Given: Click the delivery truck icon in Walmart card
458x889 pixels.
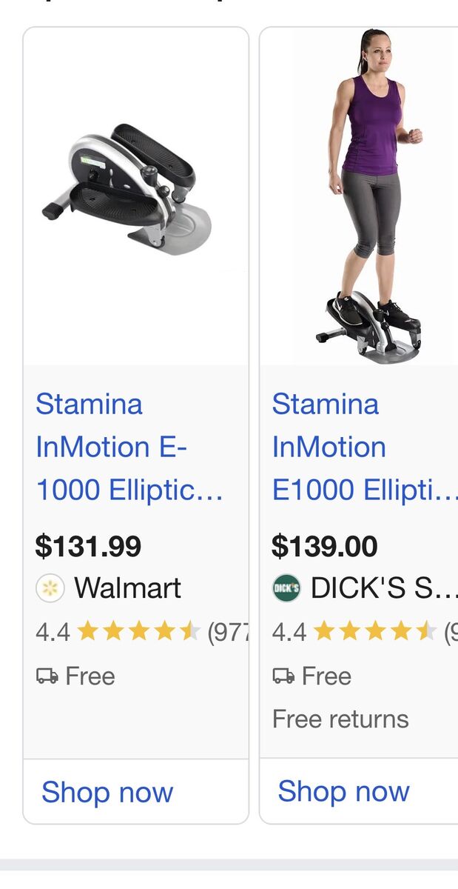Looking at the screenshot, I should point(47,676).
